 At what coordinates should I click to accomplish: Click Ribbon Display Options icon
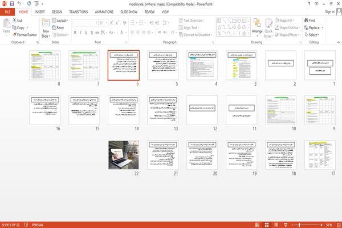(316, 4)
